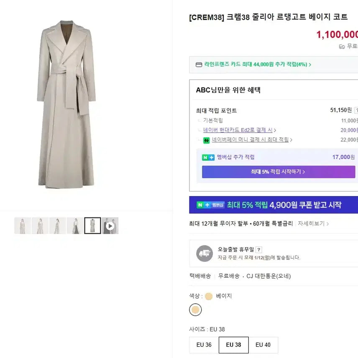Click the video play icon on the last thumbnail
Viewport: 358px width, 358px height.
point(110,225)
